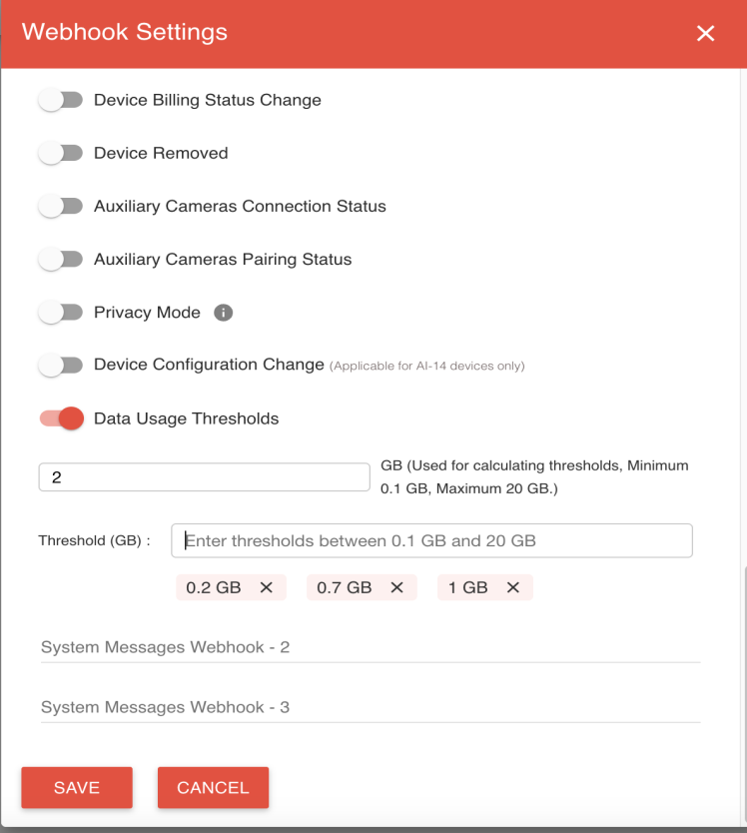Enable Auxiliary Cameras Connection Status
The height and width of the screenshot is (833, 747).
(x=61, y=206)
